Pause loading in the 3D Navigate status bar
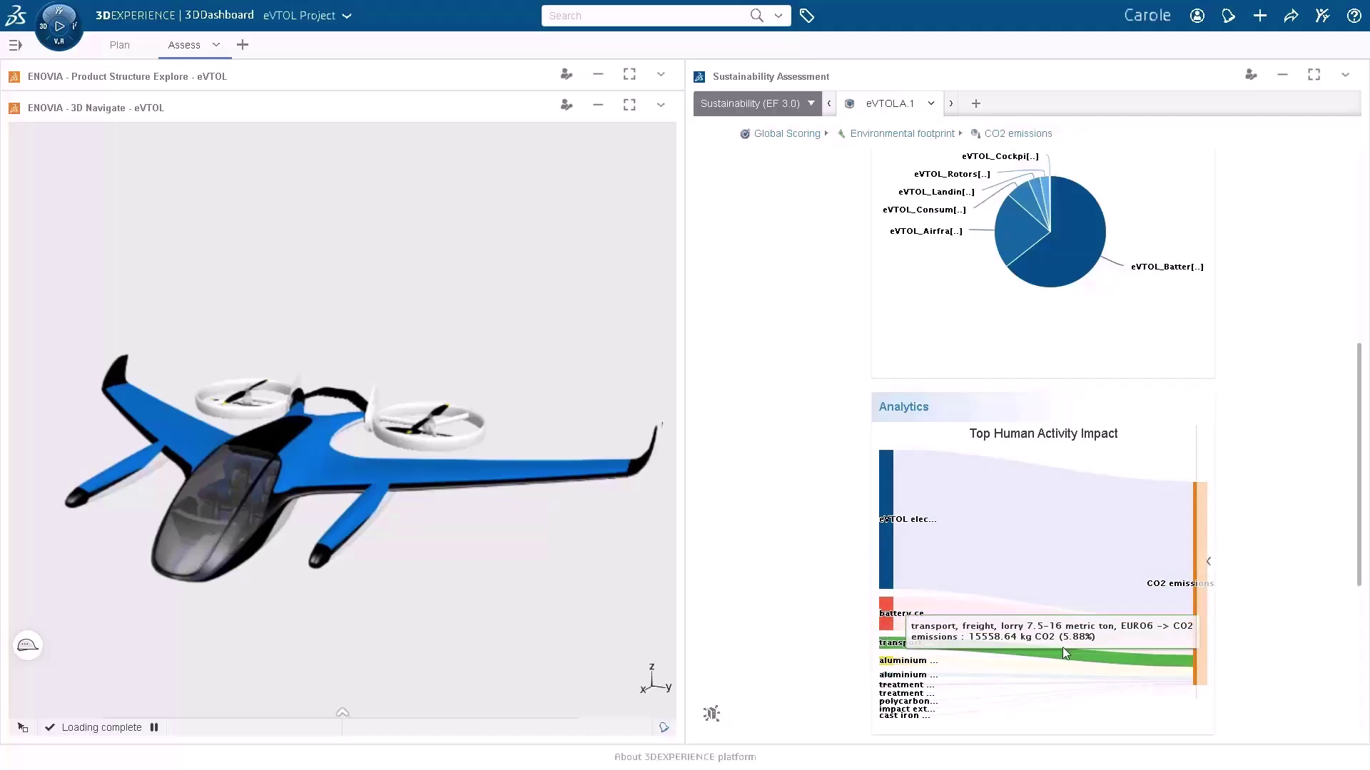This screenshot has height=770, width=1370. [x=154, y=727]
